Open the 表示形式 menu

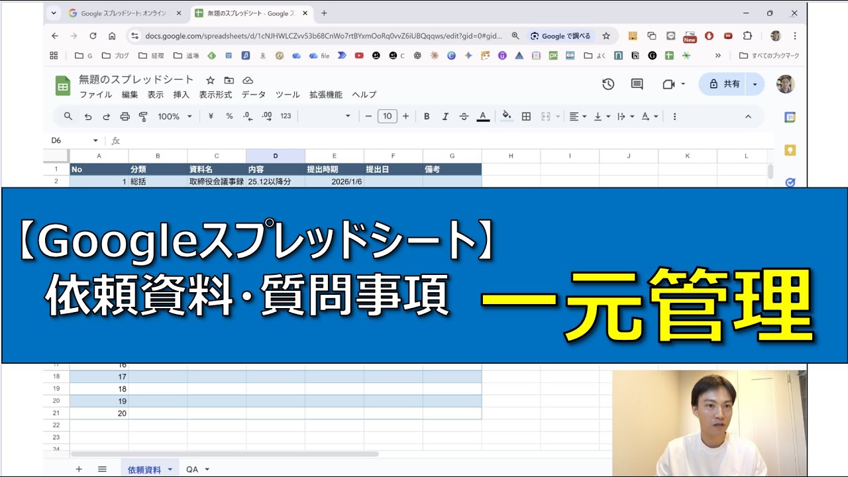[215, 95]
